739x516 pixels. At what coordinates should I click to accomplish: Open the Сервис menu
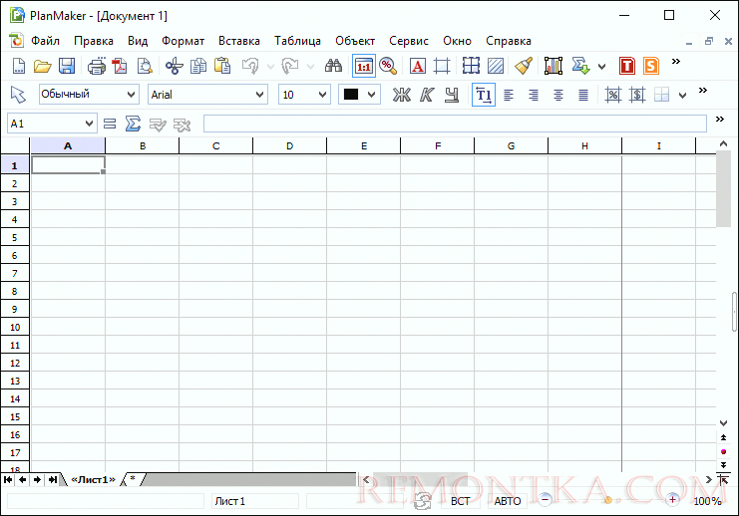[409, 41]
